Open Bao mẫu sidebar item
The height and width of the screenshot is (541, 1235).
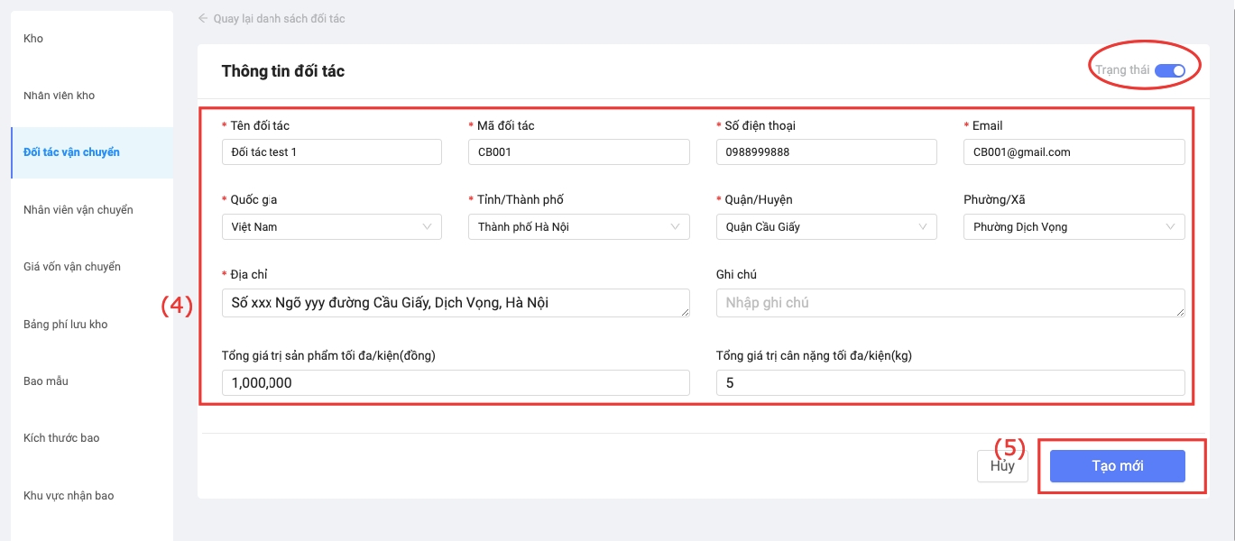(x=45, y=381)
